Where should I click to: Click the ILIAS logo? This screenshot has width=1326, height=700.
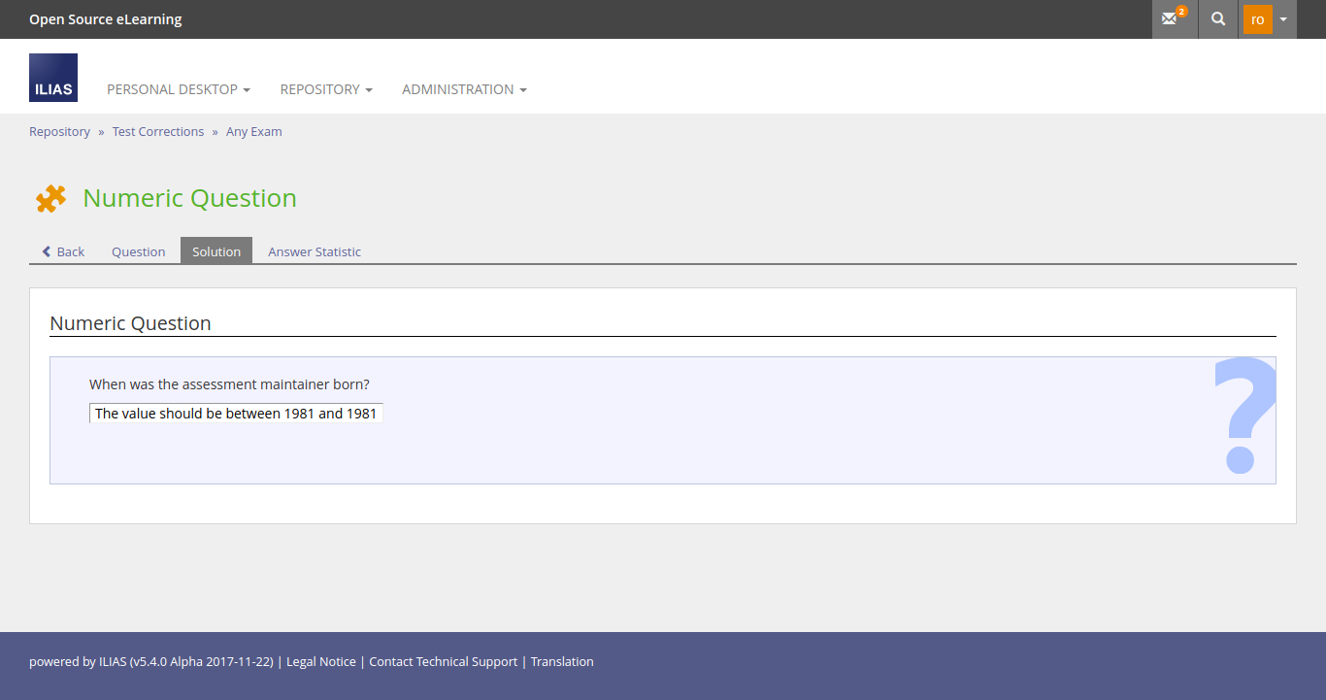point(53,78)
